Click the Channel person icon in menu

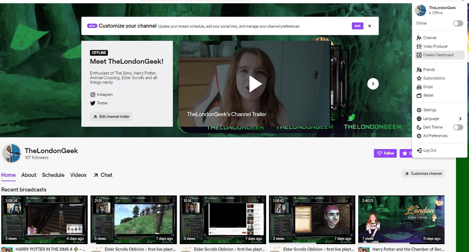pos(419,38)
